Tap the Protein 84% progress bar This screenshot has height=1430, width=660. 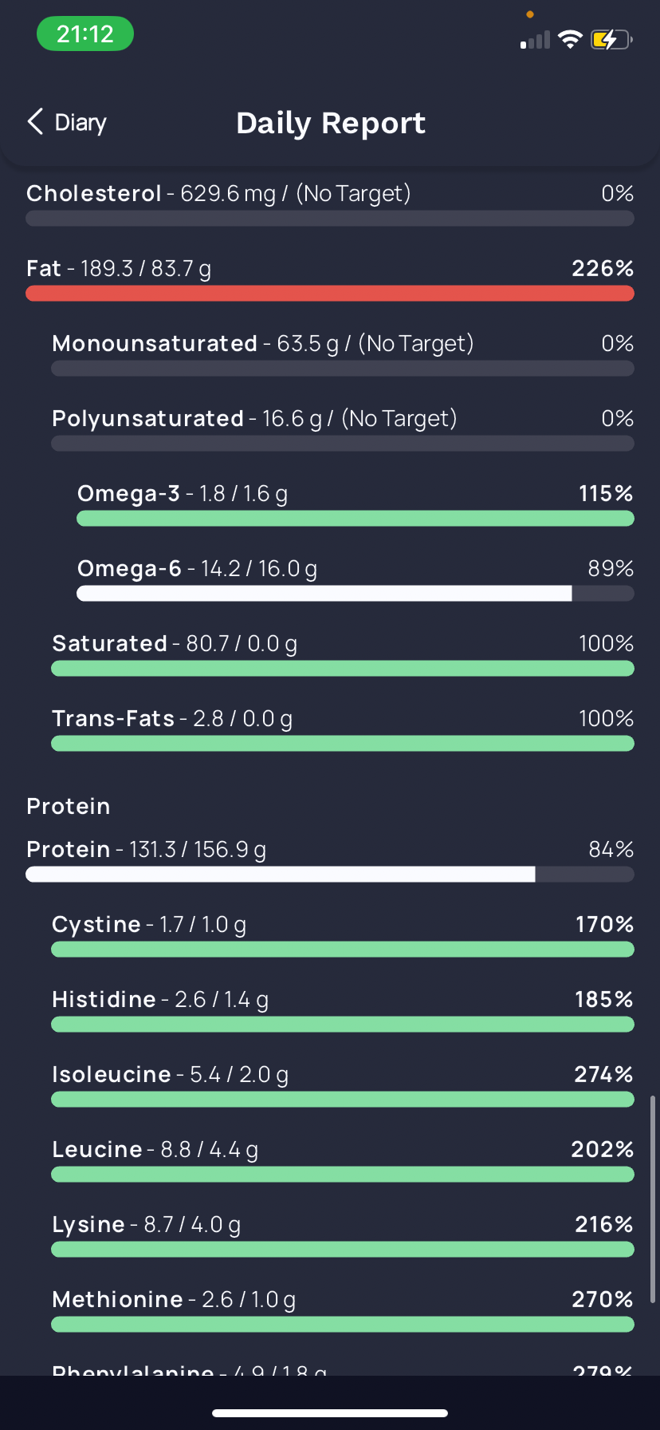(330, 875)
